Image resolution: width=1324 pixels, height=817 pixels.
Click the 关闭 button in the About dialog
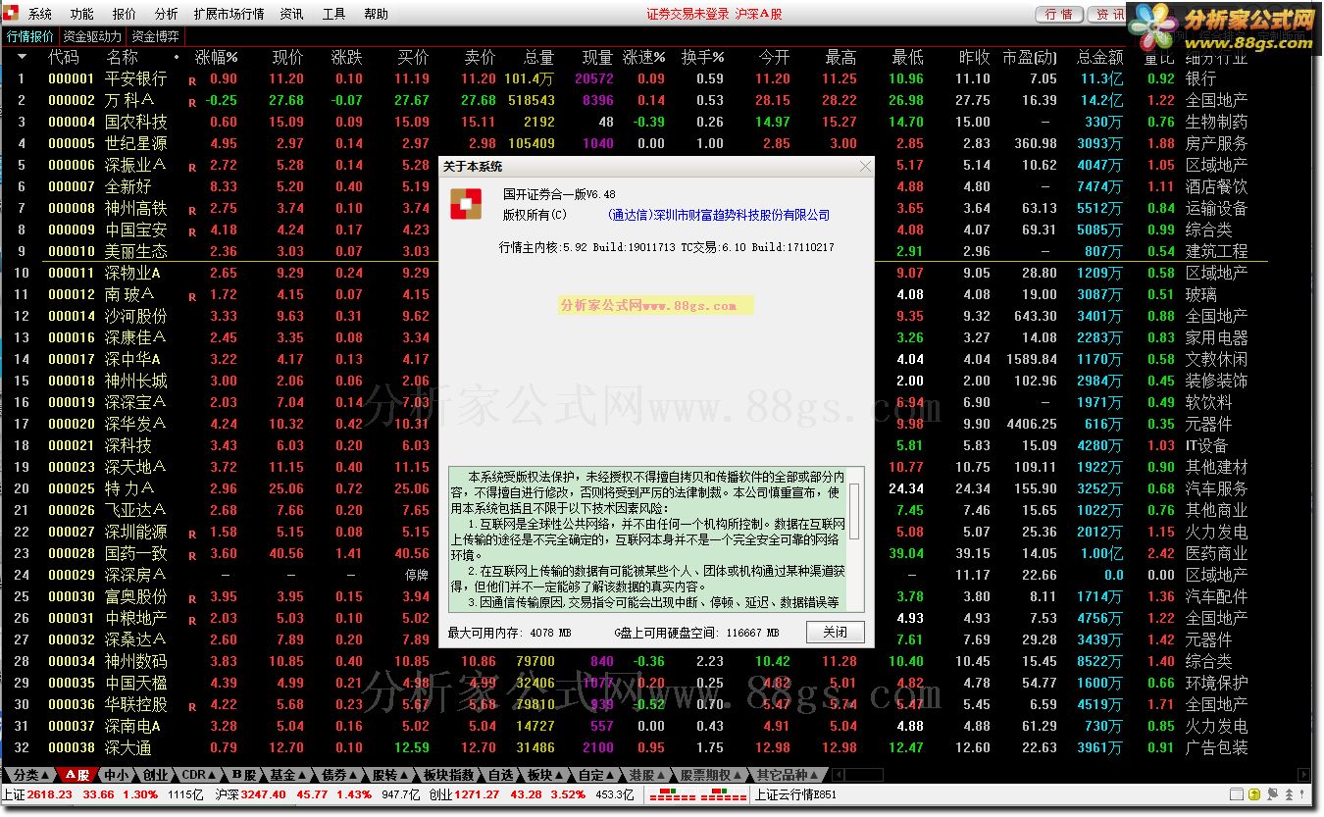(x=836, y=633)
